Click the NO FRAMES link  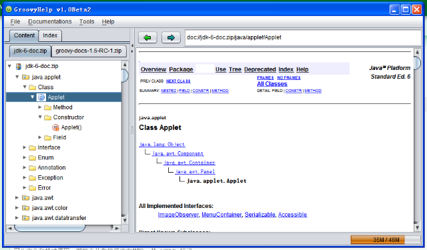(x=289, y=78)
